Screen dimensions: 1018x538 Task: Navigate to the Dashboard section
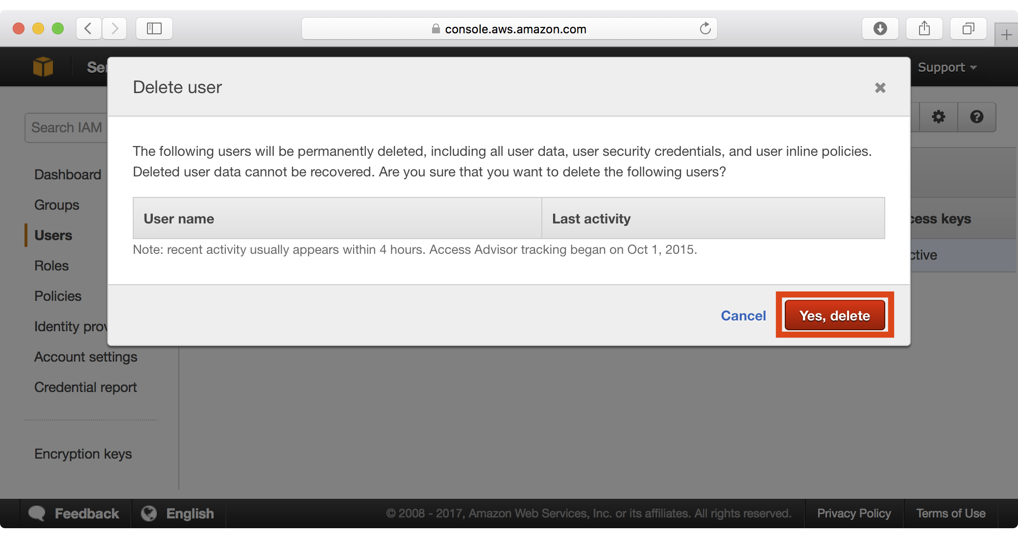[67, 174]
